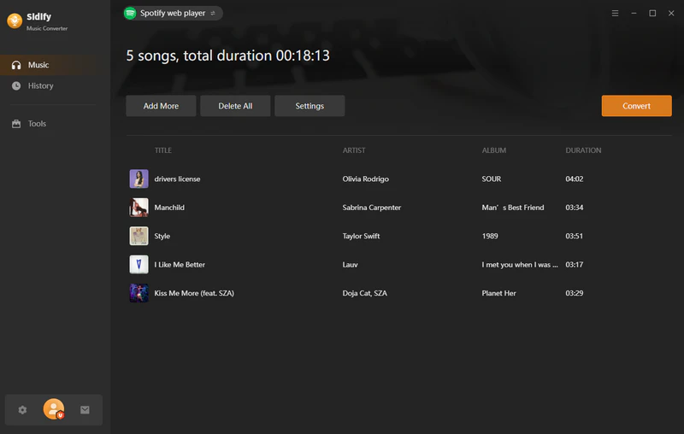Click Delete All button

235,106
